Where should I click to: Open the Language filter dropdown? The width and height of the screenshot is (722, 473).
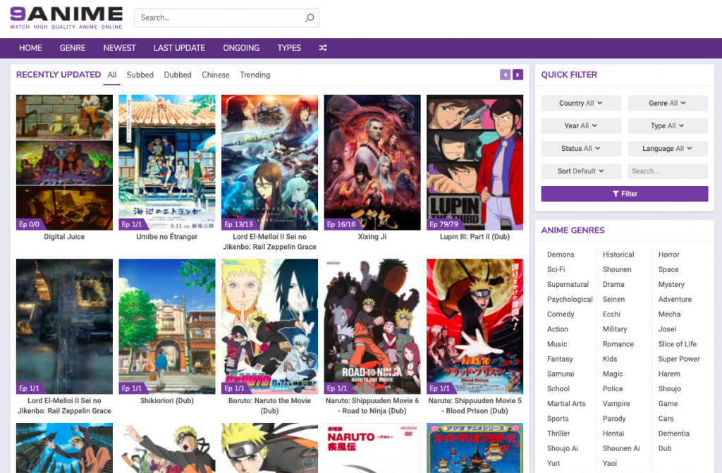click(x=667, y=148)
